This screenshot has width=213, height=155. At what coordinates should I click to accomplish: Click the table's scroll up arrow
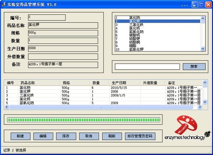[x=205, y=82]
